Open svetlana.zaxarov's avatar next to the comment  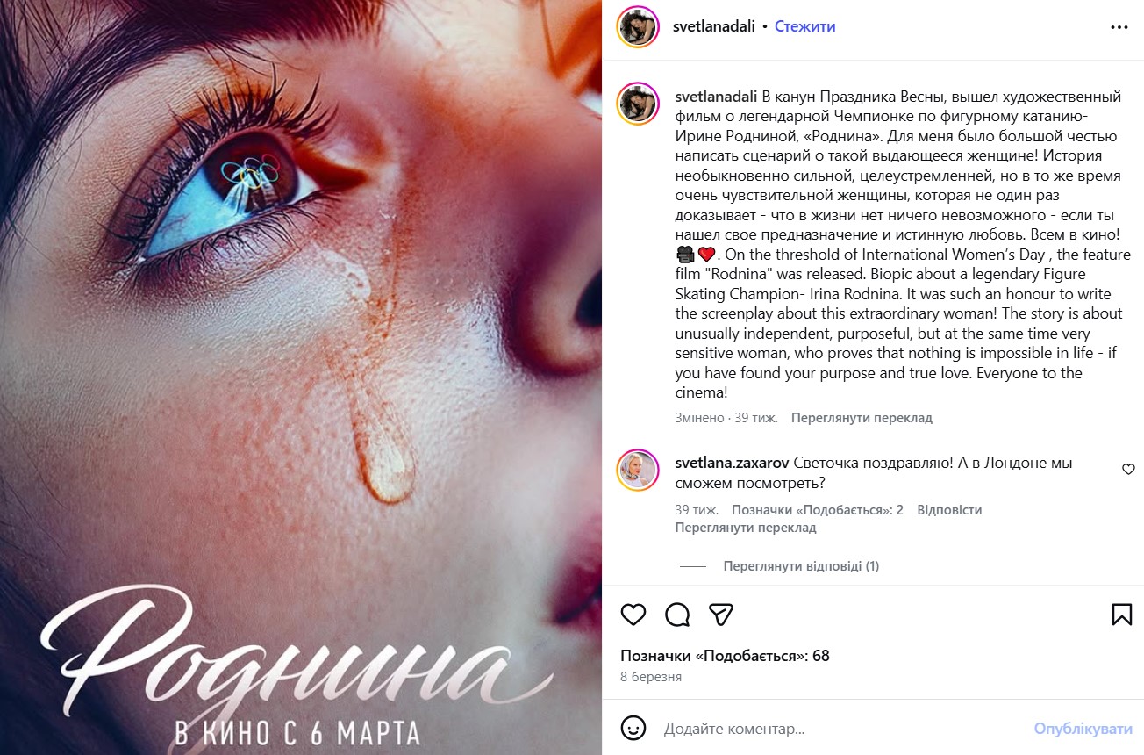(x=638, y=470)
